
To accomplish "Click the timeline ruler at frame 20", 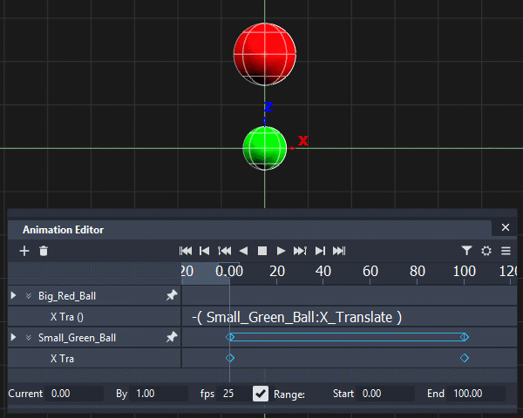I will (x=277, y=272).
